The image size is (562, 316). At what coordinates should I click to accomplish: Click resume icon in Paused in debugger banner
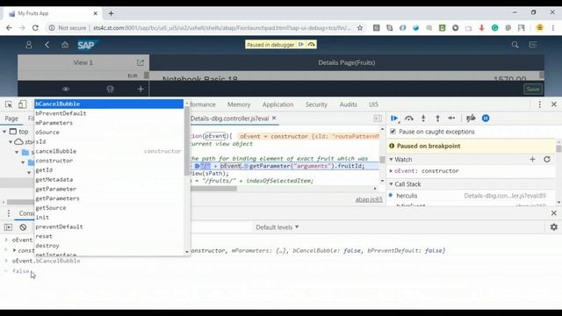[x=301, y=45]
